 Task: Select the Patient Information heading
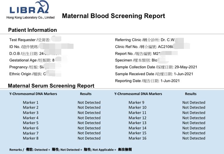pyautogui.click(x=32, y=30)
